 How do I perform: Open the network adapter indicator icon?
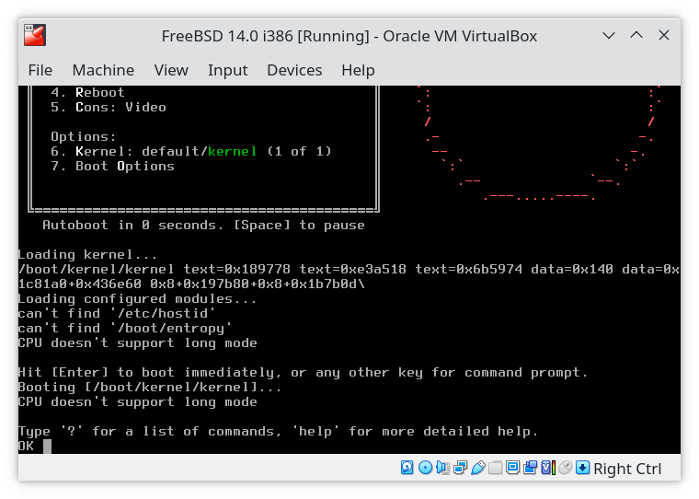[x=460, y=468]
